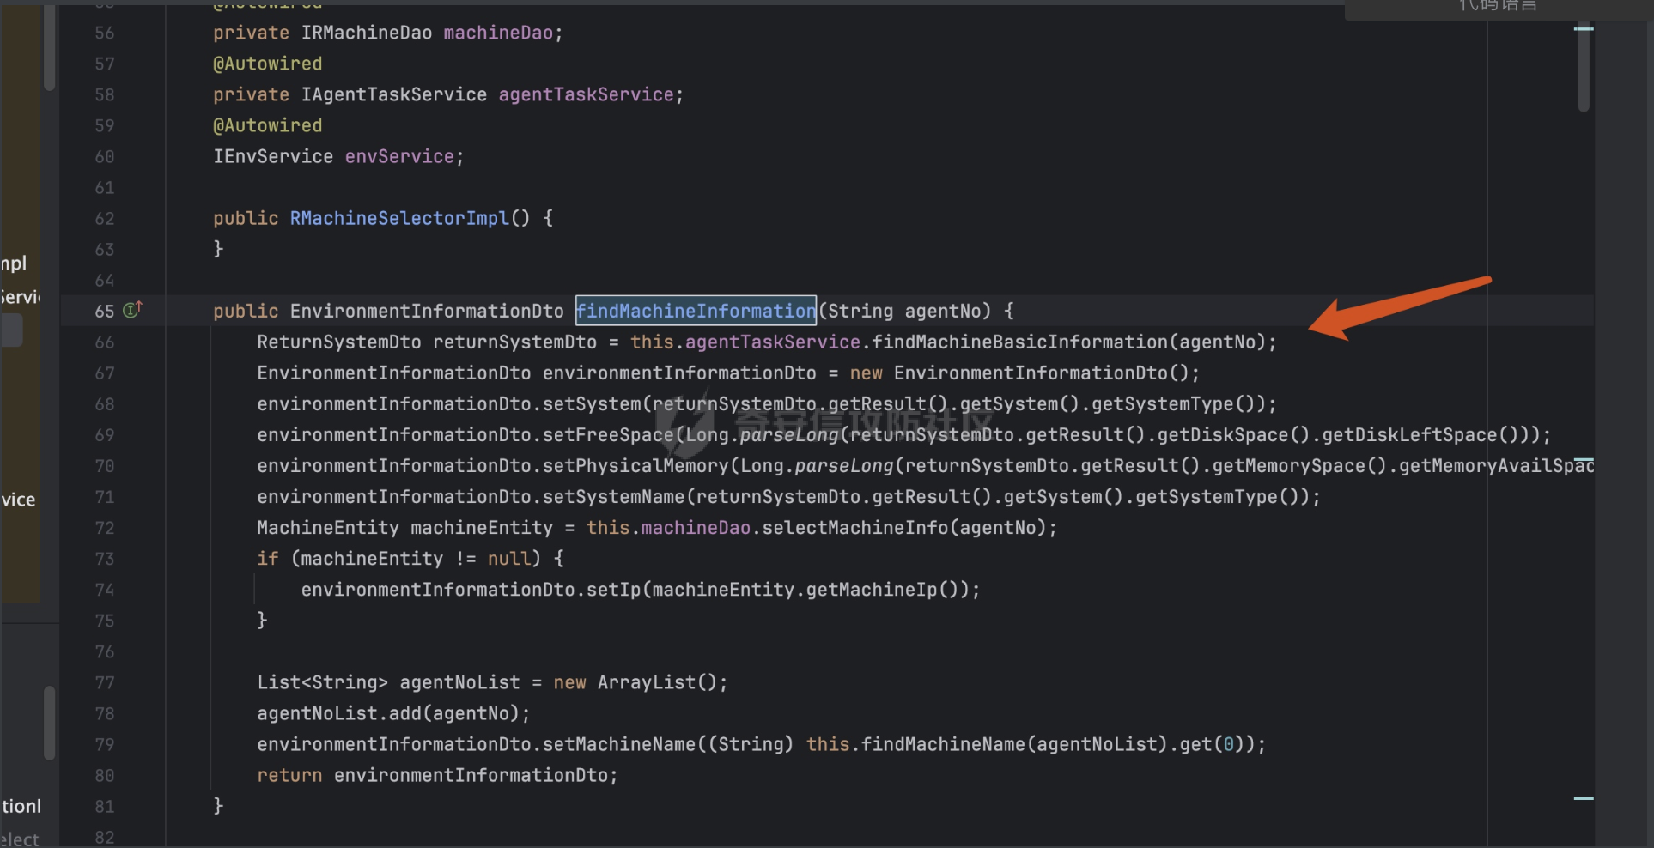Click the lower left panel scrollbar thumb
This screenshot has height=848, width=1654.
click(49, 721)
